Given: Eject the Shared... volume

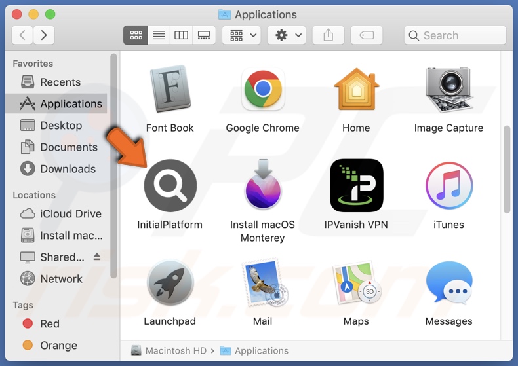Looking at the screenshot, I should pyautogui.click(x=97, y=257).
